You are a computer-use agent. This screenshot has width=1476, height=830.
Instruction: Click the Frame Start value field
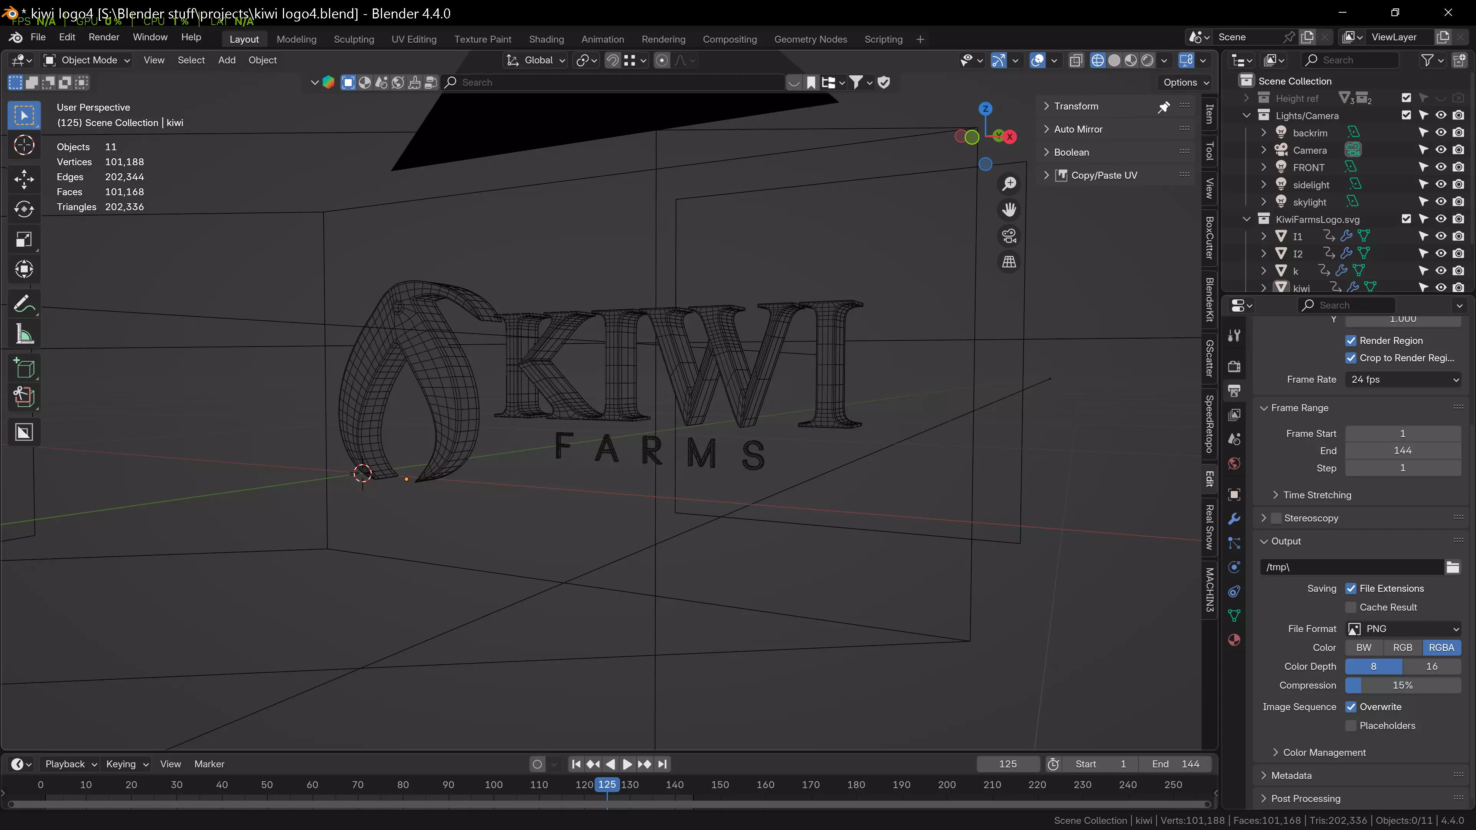click(x=1403, y=433)
